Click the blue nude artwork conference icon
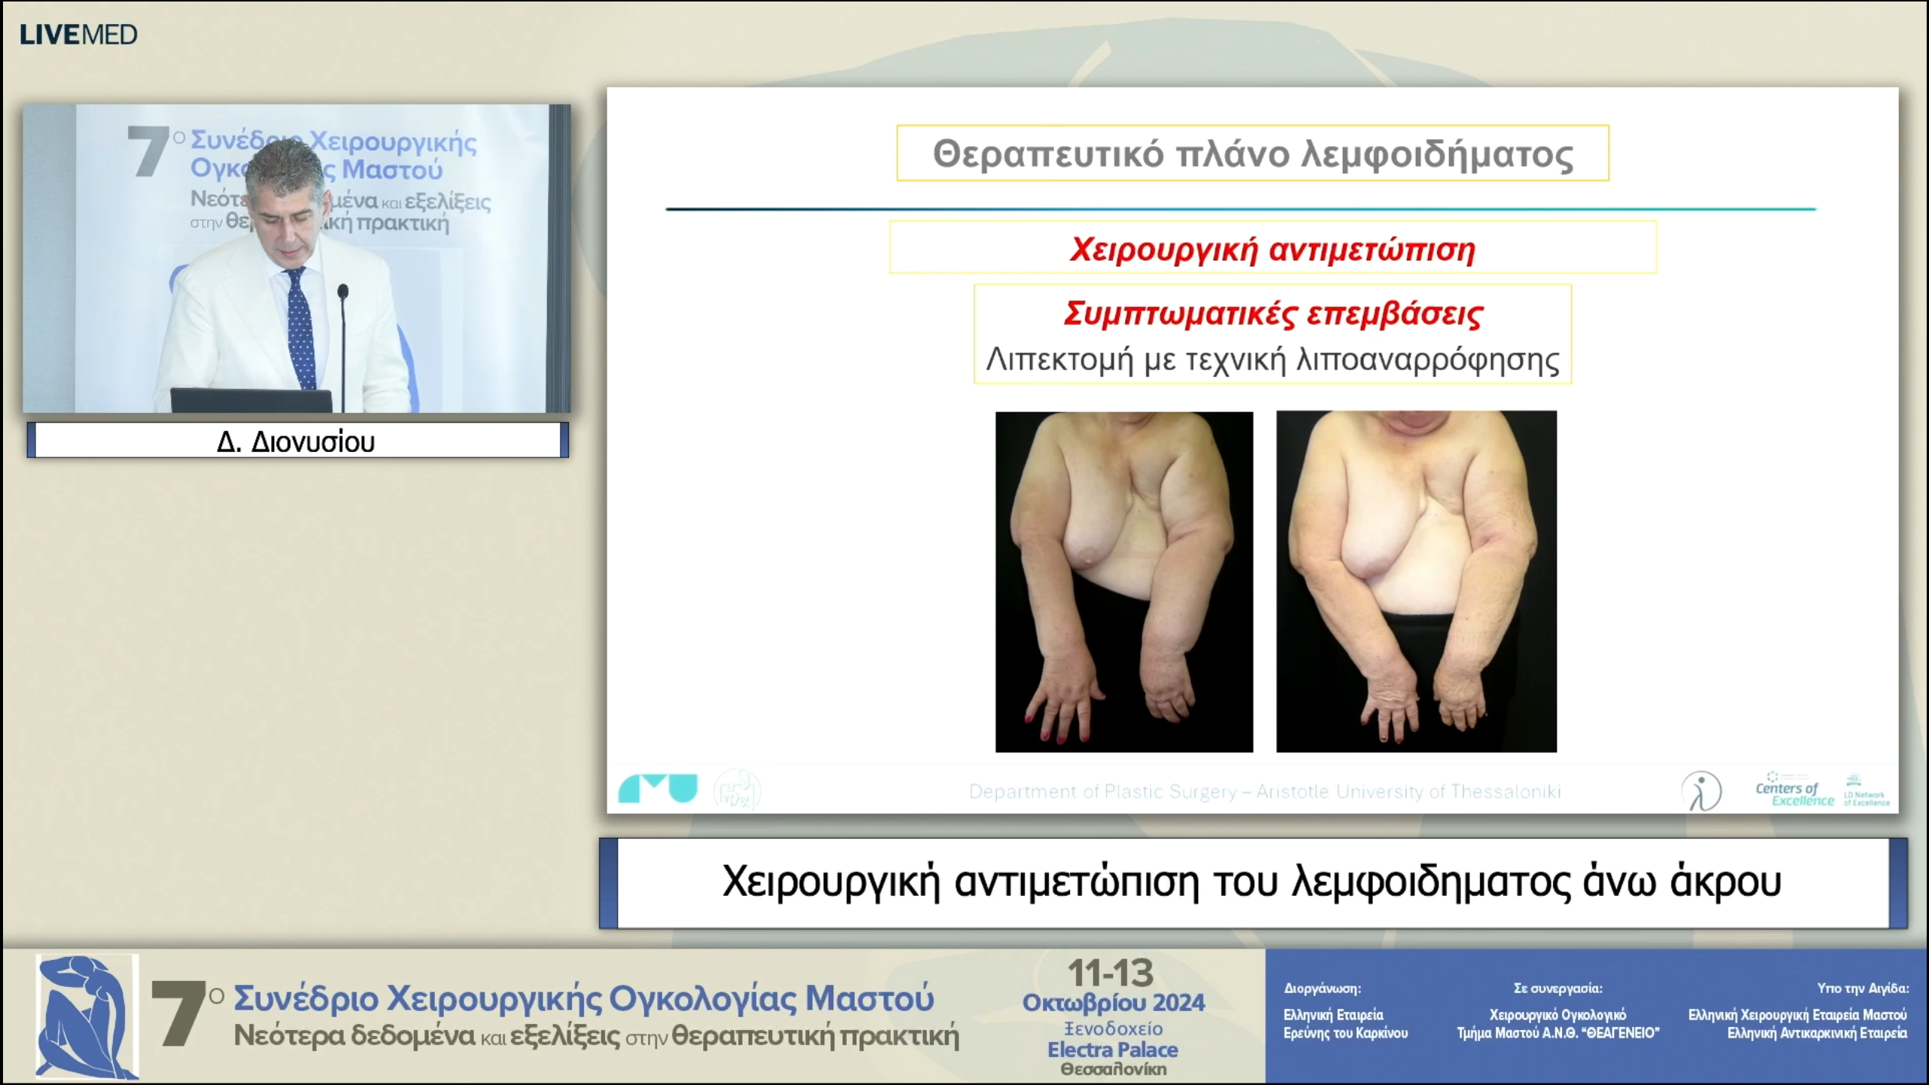1929x1085 pixels. [87, 1016]
